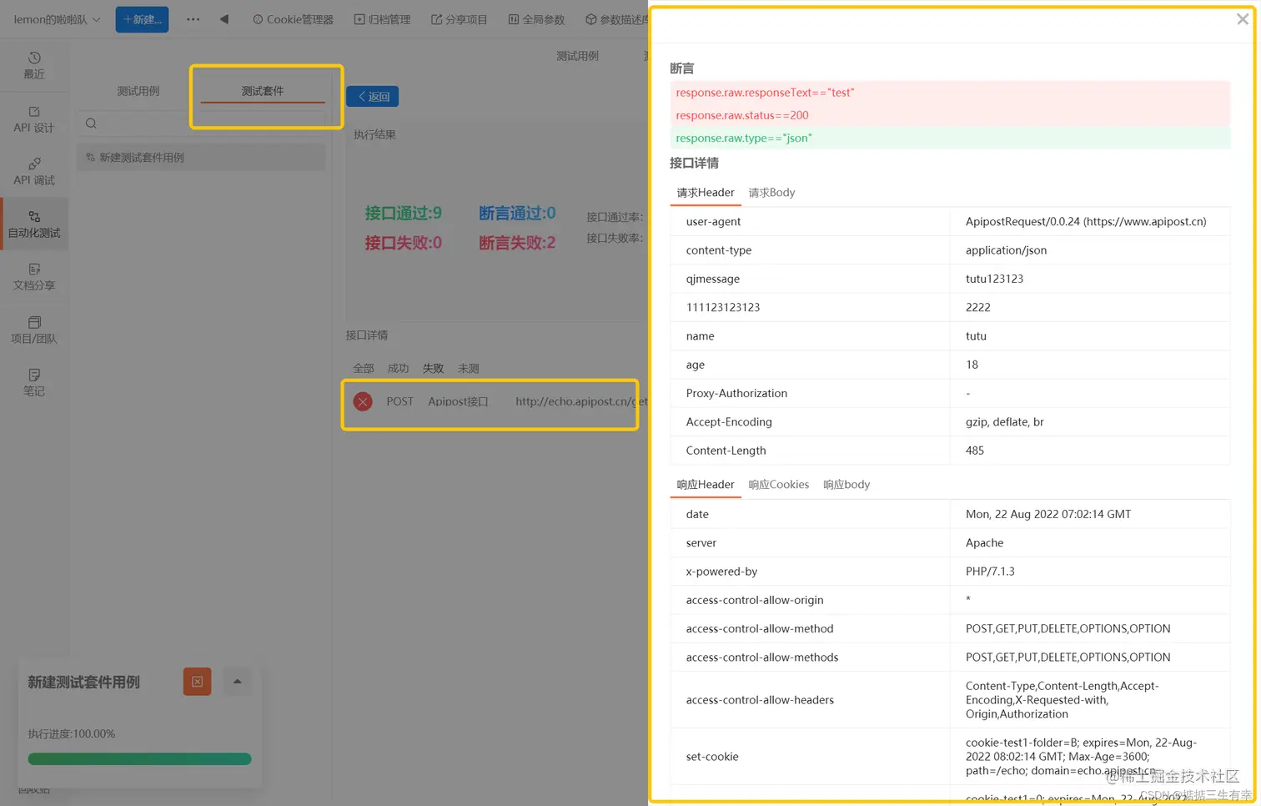Click the date response header value
Viewport: 1261px width, 806px height.
tap(1048, 514)
